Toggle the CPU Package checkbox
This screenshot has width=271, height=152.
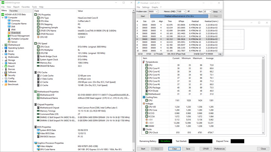(146, 87)
